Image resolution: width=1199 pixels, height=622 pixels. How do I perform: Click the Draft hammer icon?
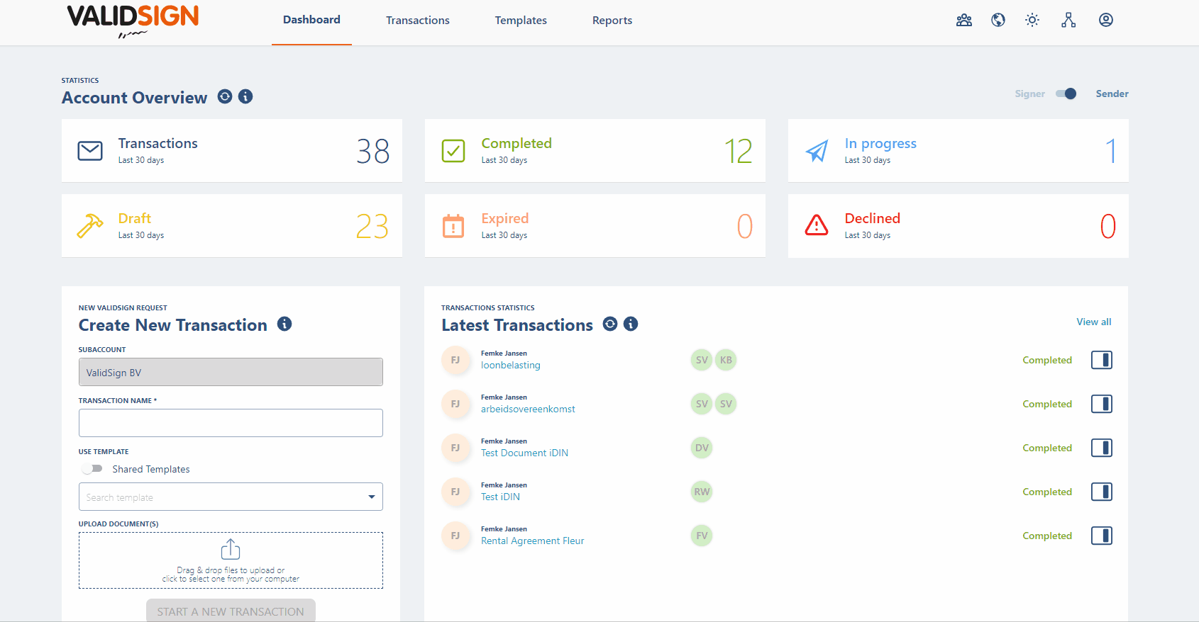pos(90,226)
